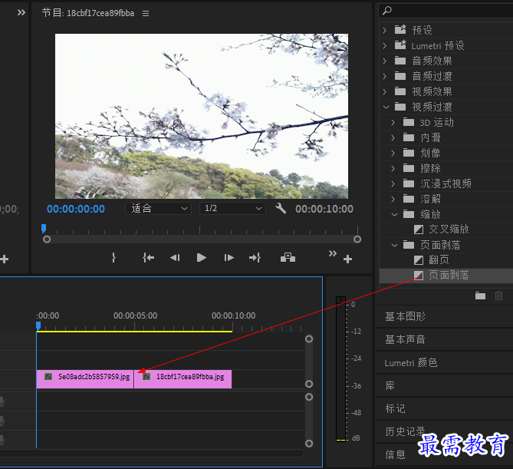Click the first audio track microphone icon
The image size is (513, 469).
pos(2,401)
